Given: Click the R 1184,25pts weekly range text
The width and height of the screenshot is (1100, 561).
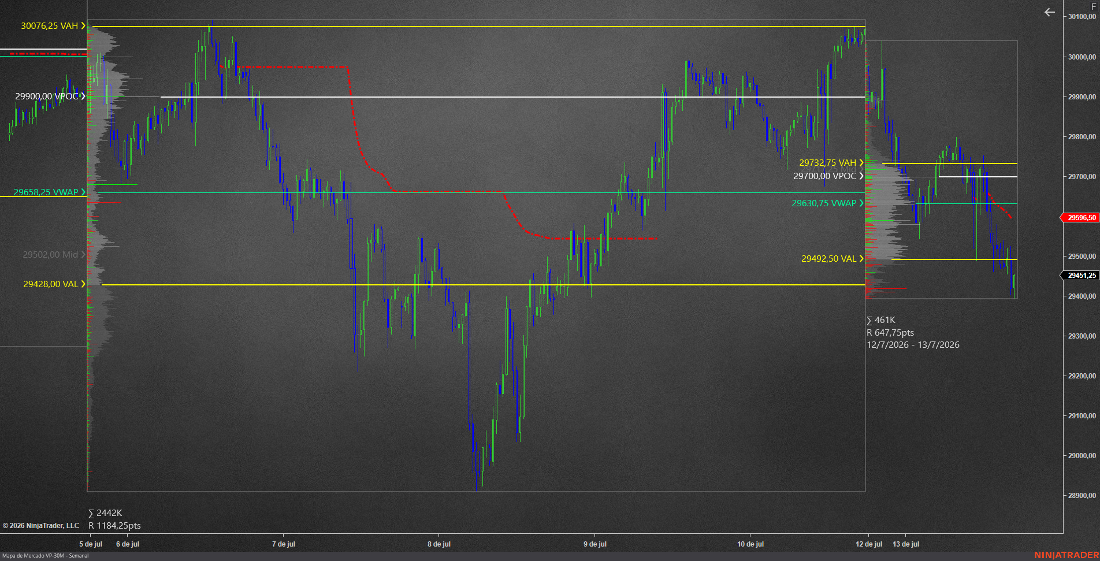Looking at the screenshot, I should (114, 526).
